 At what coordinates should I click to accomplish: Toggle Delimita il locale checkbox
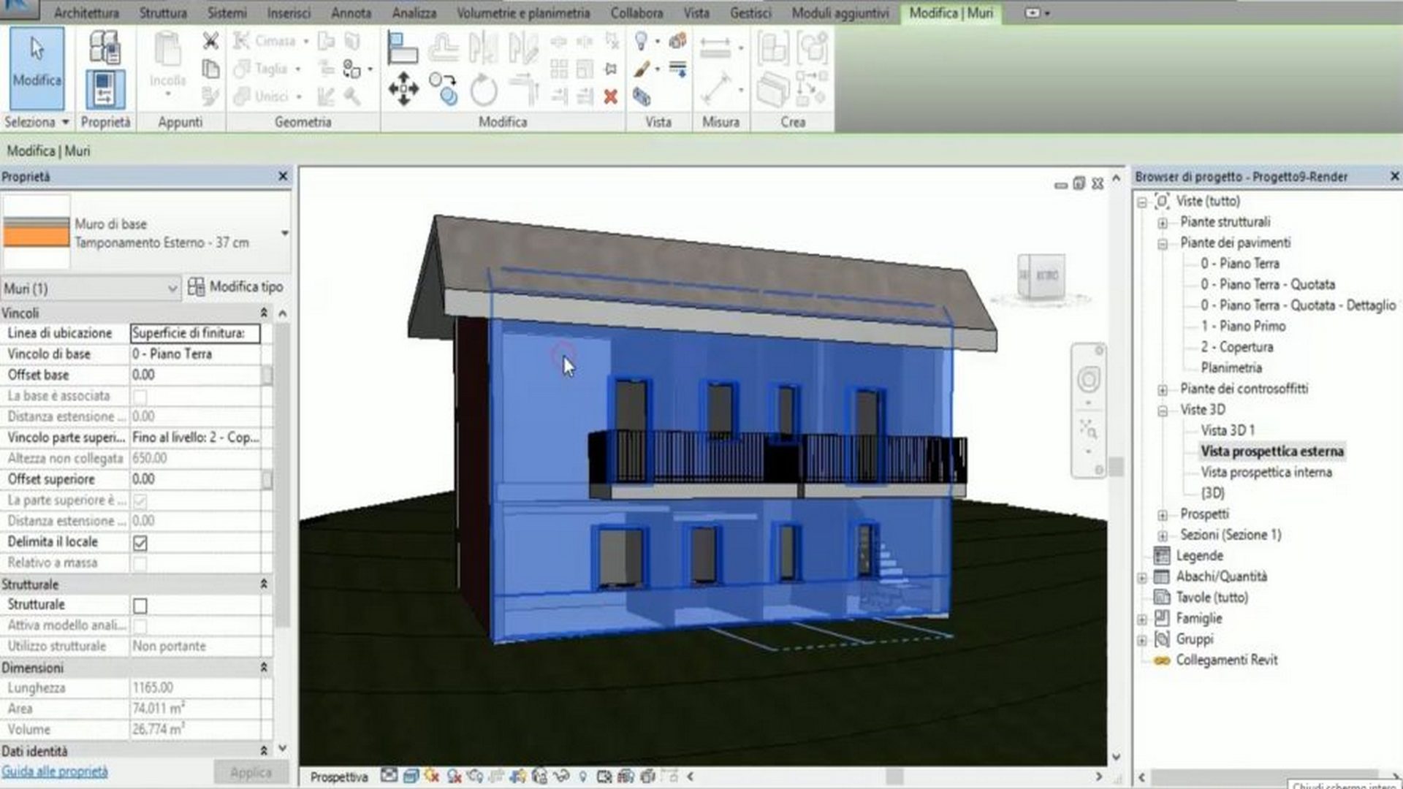click(x=140, y=541)
